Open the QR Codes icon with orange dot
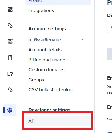 (10, 42)
